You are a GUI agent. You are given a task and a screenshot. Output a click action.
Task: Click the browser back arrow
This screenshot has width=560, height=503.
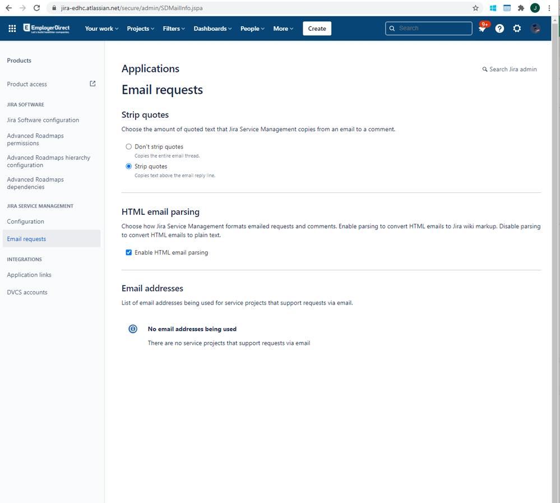click(x=8, y=8)
